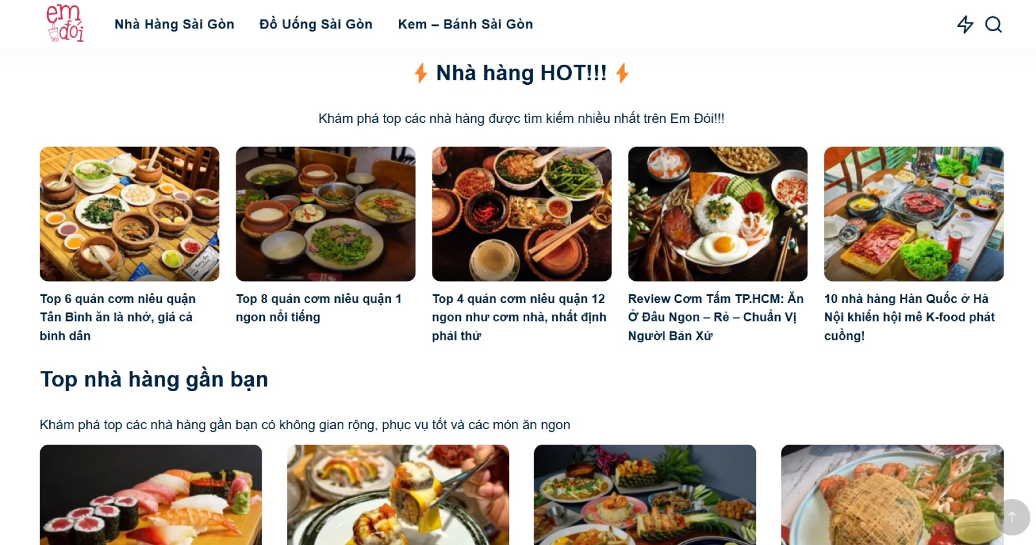1036x545 pixels.
Task: Click the Em Đói logo
Action: pos(65,23)
